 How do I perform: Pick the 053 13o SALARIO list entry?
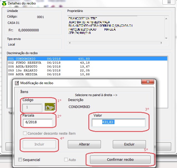pos(42,71)
